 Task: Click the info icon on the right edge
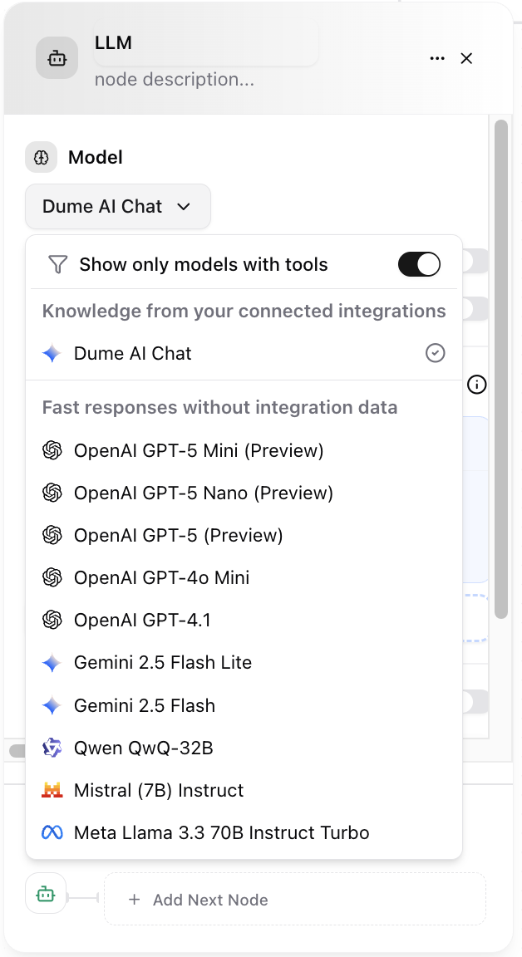pyautogui.click(x=477, y=385)
